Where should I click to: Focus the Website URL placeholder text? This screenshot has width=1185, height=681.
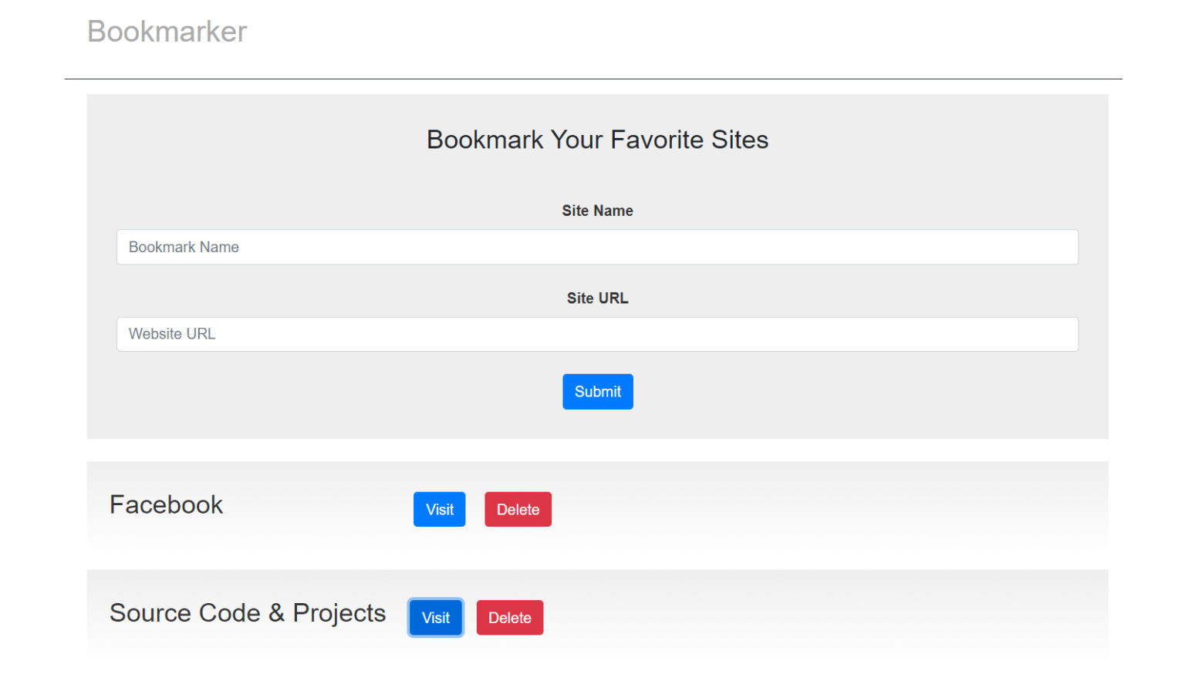pyautogui.click(x=171, y=334)
